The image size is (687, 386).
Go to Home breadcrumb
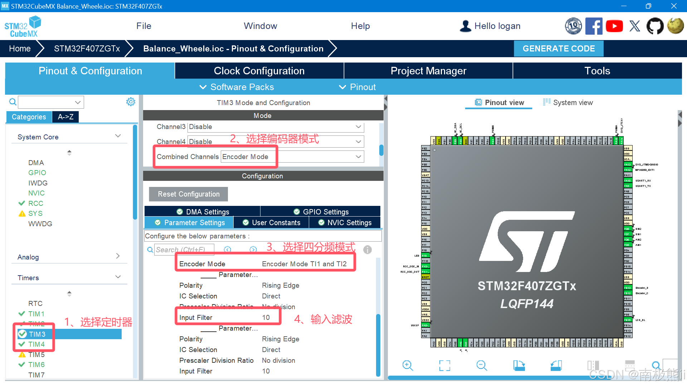coord(20,49)
